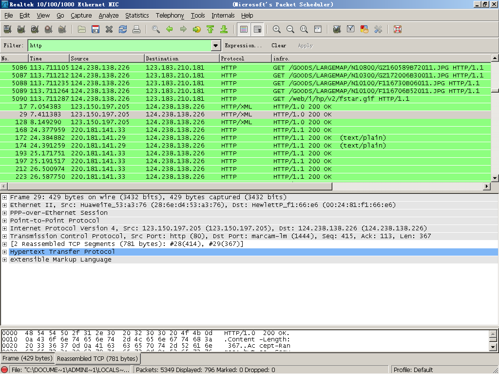499x374 pixels.
Task: Expand Internet Protocol Version 4 node
Action: pos(4,228)
